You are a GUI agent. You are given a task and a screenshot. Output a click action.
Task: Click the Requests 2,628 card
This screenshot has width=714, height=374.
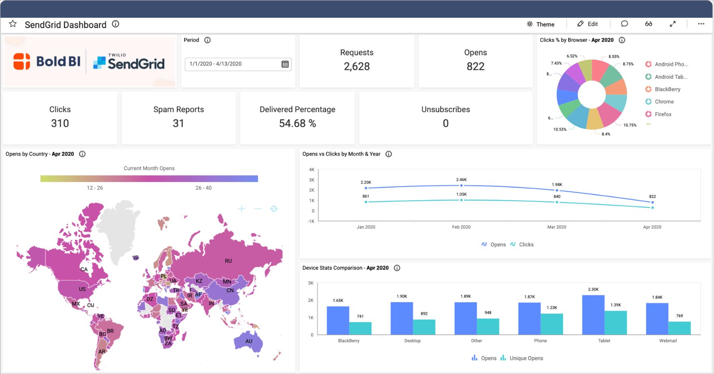point(357,61)
